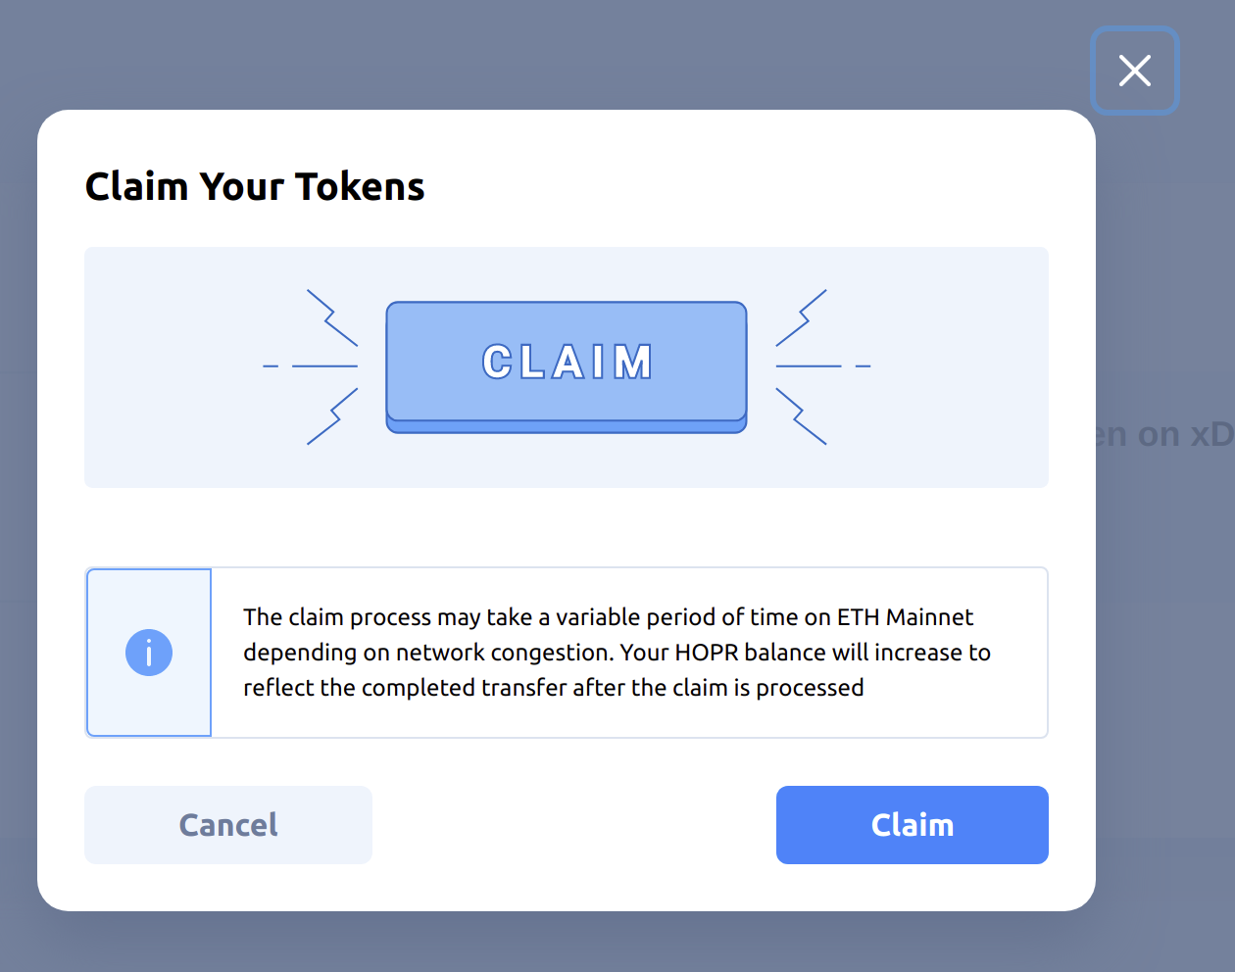
Task: Click the partially hidden "en on xD" background text
Action: click(1164, 434)
